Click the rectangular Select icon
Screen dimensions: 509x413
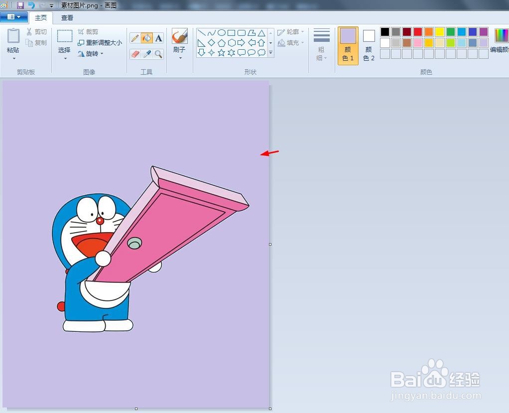(x=65, y=36)
